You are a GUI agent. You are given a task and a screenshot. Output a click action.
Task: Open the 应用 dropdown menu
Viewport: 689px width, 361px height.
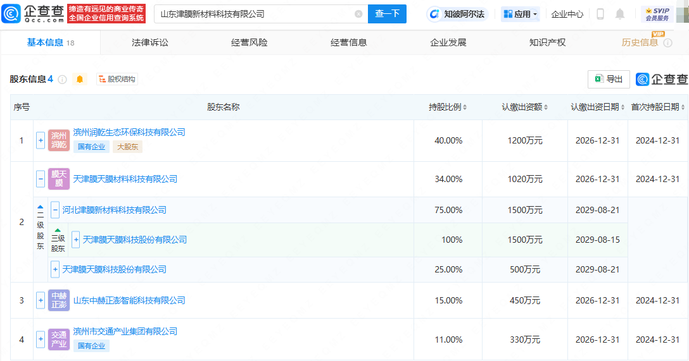pos(521,14)
